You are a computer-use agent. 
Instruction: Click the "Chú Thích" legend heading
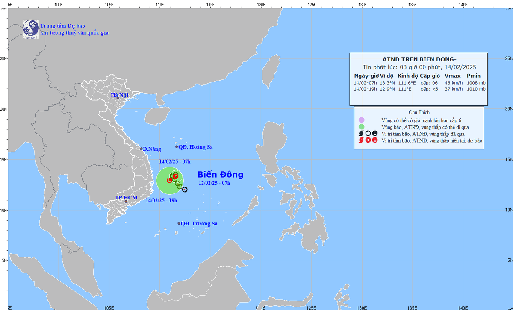419,112
